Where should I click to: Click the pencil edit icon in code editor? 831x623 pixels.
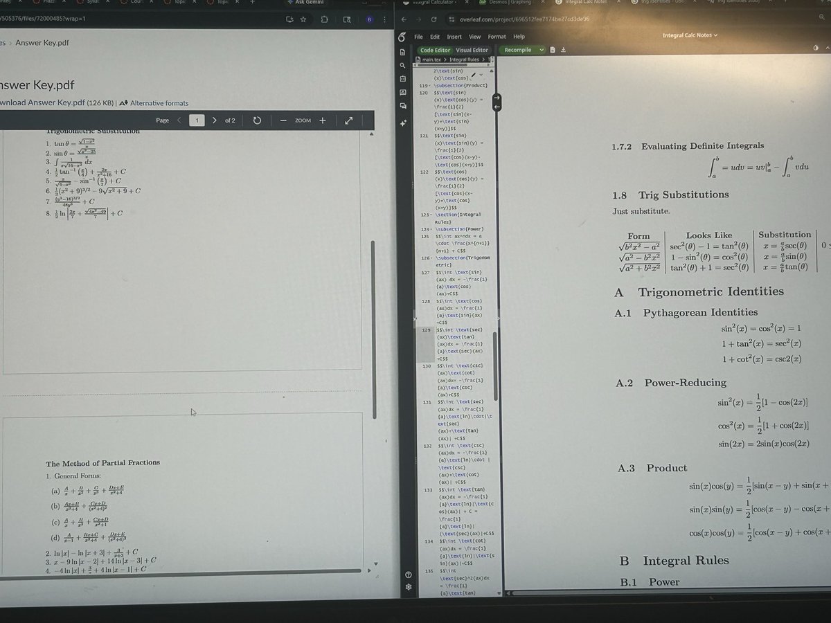click(x=474, y=73)
